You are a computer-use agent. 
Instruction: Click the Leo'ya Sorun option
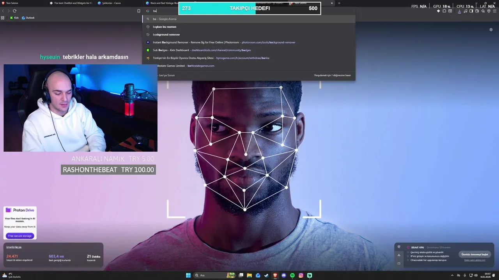click(x=167, y=75)
